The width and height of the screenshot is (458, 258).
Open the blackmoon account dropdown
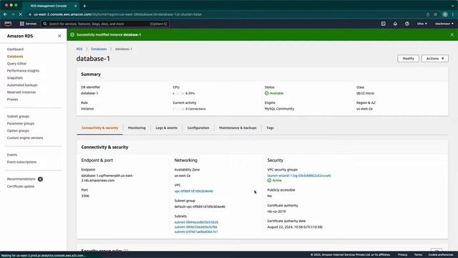tap(444, 24)
